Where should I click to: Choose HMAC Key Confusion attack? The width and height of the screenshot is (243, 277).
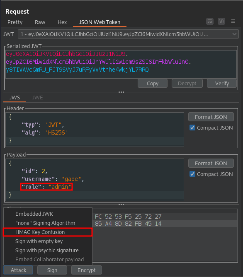pos(48,232)
